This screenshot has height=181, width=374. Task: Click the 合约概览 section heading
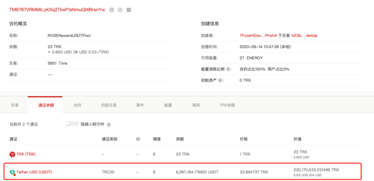click(x=18, y=23)
